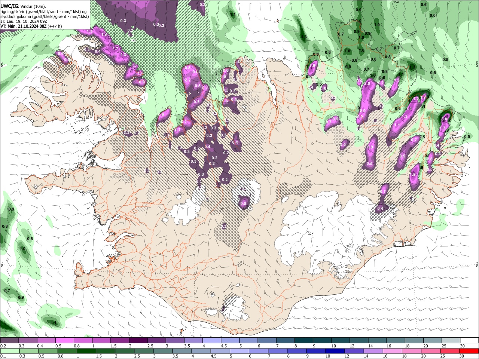Viewport: 479px width, 359px height.
Task: Click the "2.0" snowfall value in the northeast
Action: pyautogui.click(x=367, y=84)
